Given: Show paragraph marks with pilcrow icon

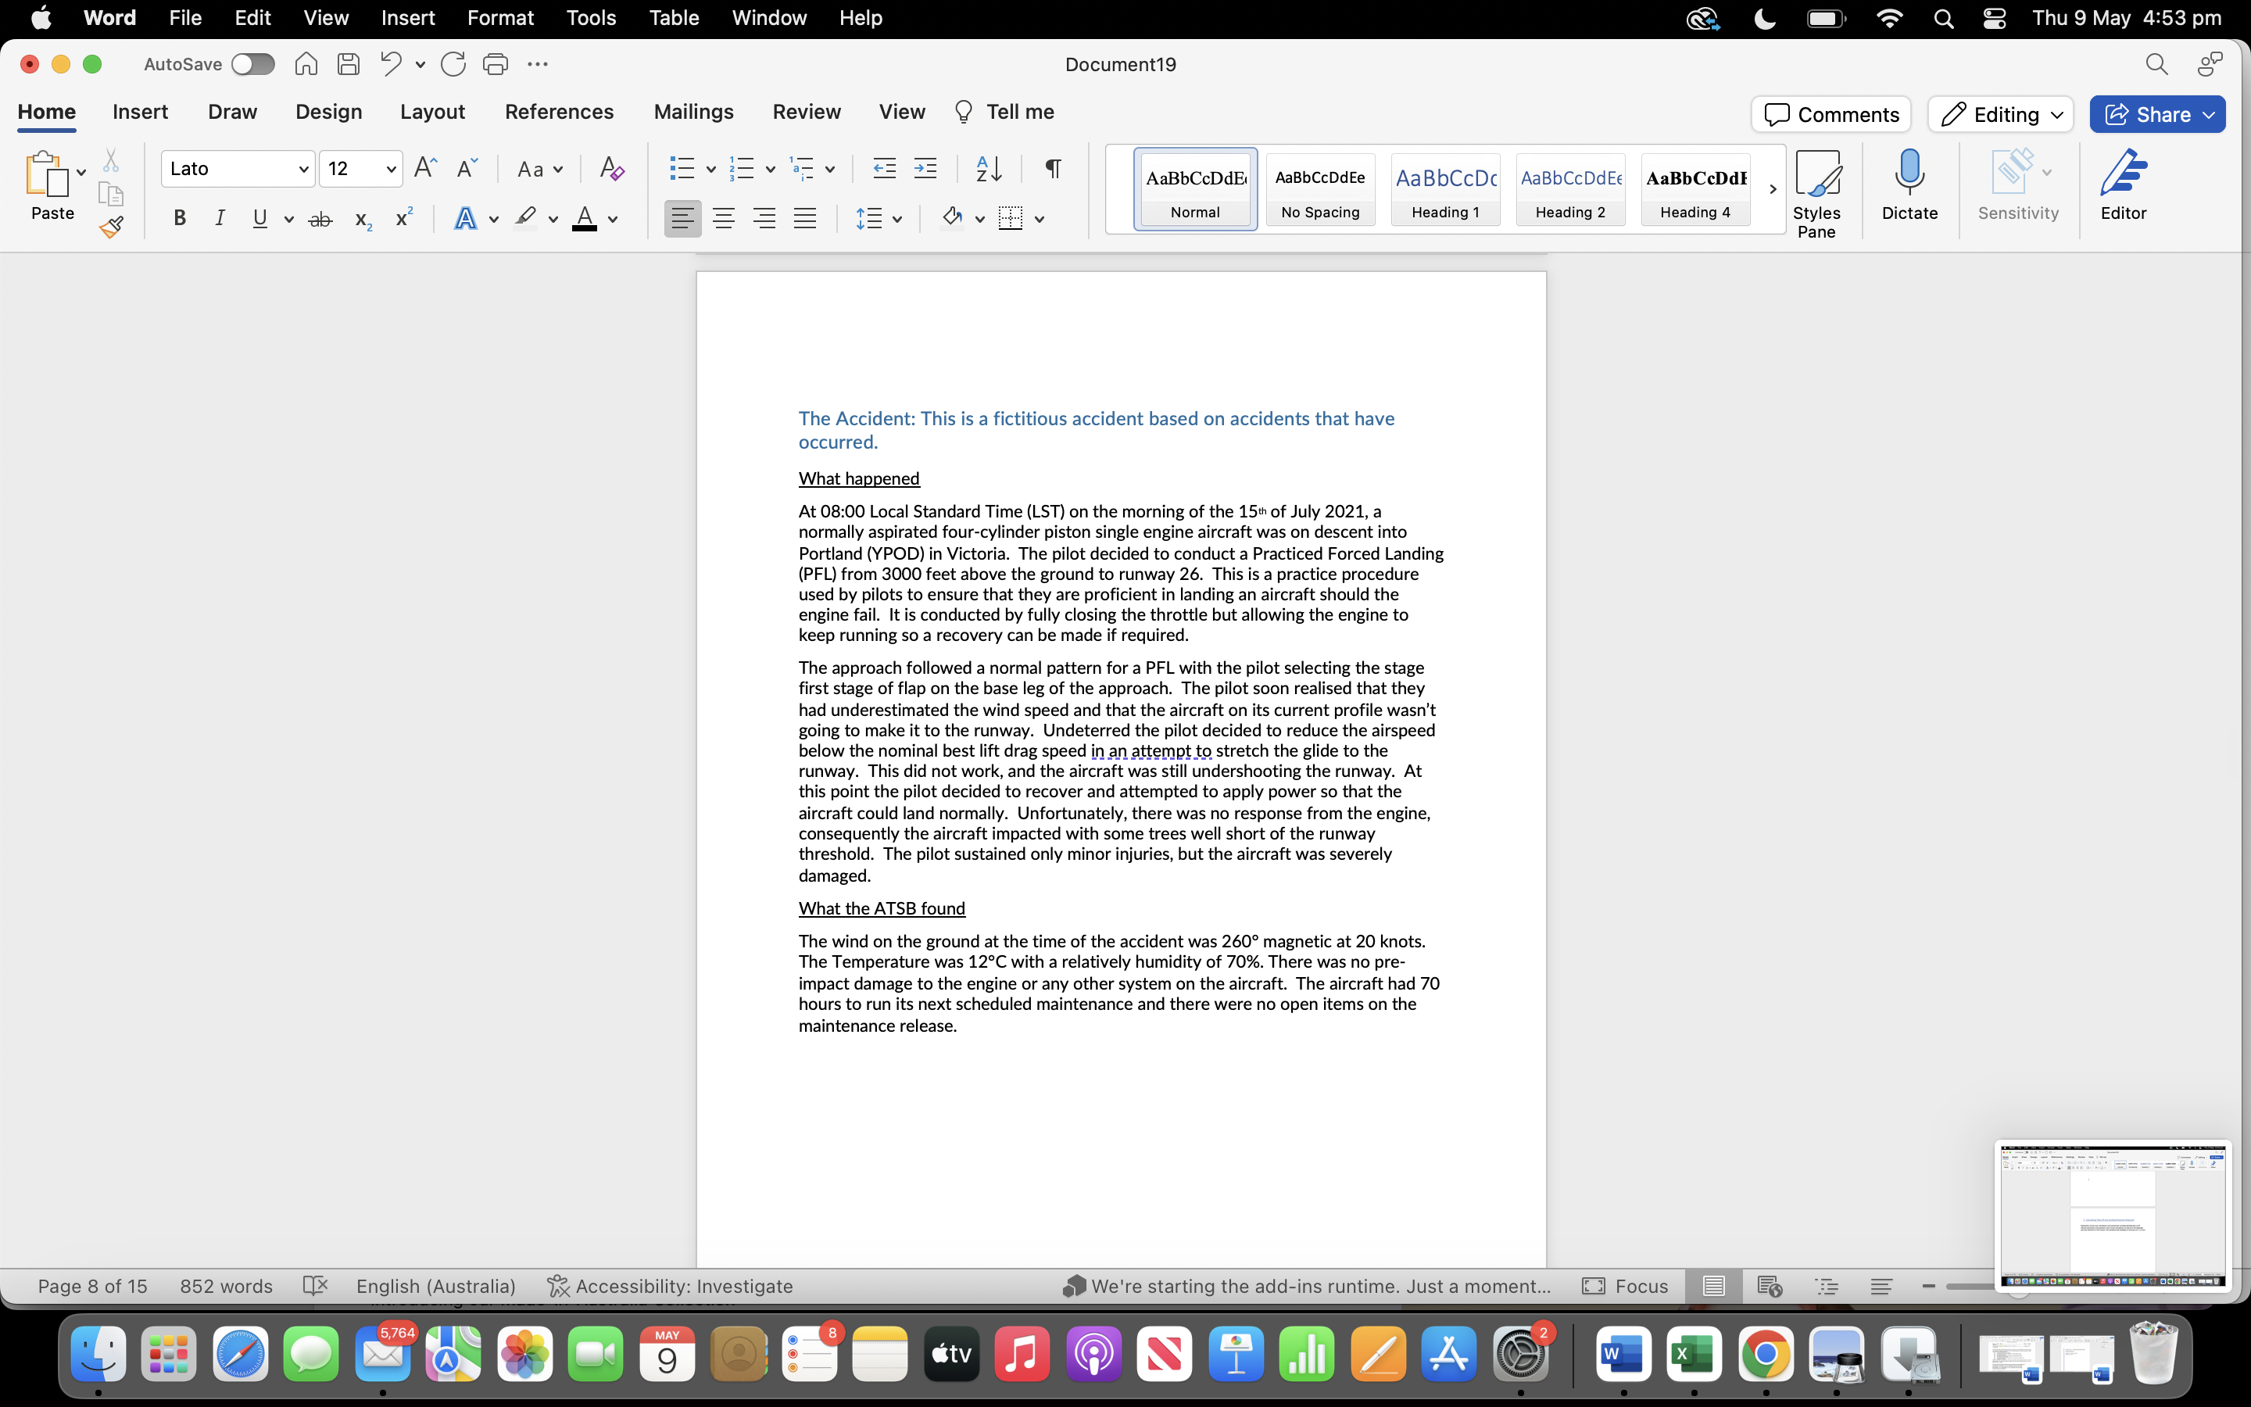Looking at the screenshot, I should [1052, 168].
